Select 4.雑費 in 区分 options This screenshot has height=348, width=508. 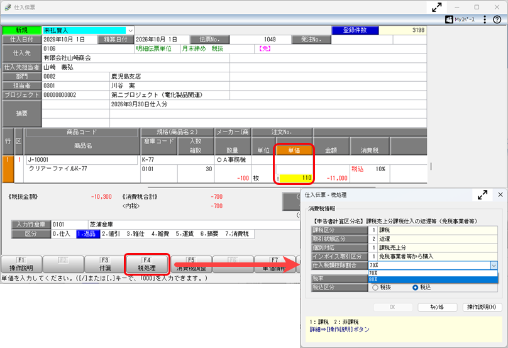pos(160,234)
